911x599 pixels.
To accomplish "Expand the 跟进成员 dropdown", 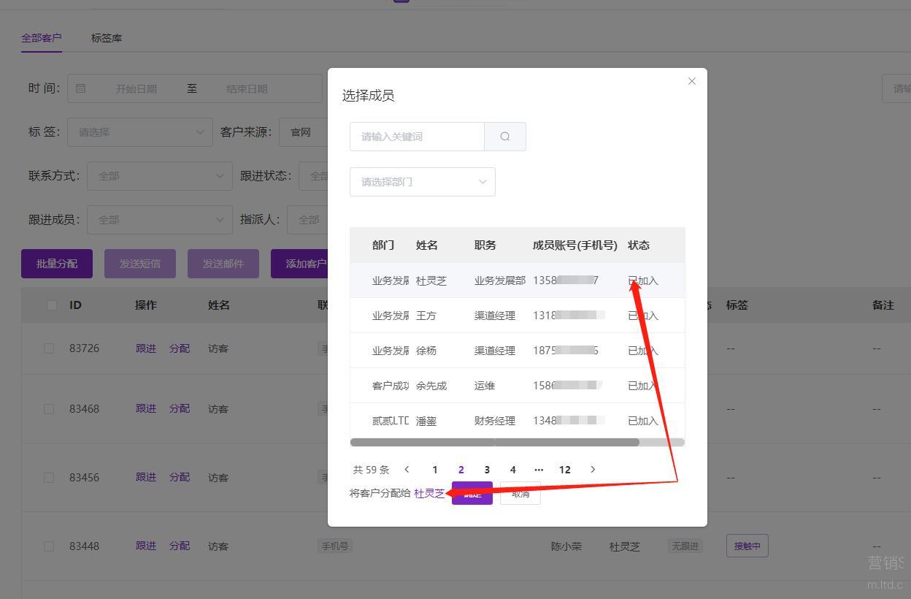I will tap(159, 220).
